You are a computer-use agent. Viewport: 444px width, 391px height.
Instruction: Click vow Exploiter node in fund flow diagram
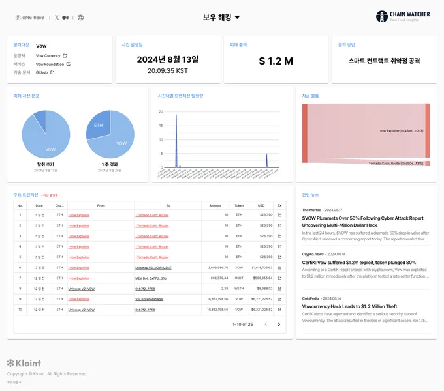[428, 130]
